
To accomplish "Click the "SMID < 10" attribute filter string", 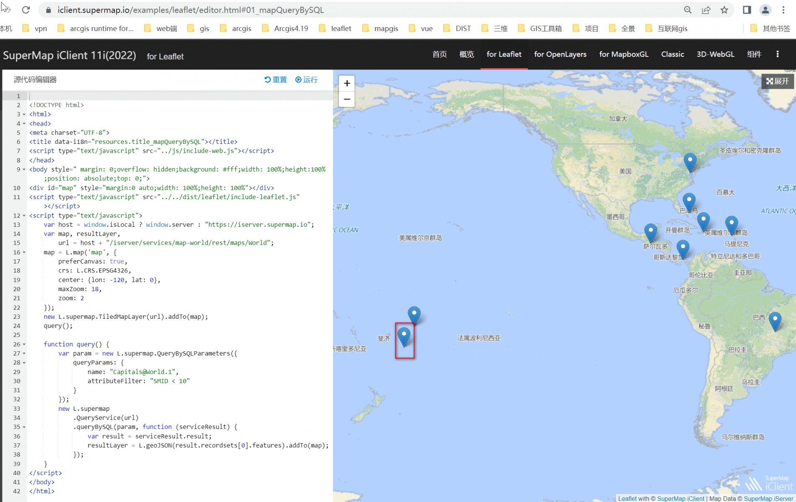I will click(x=170, y=381).
